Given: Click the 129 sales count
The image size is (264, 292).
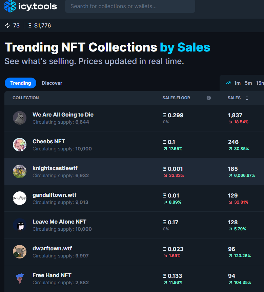Looking at the screenshot, I should click(x=233, y=195).
